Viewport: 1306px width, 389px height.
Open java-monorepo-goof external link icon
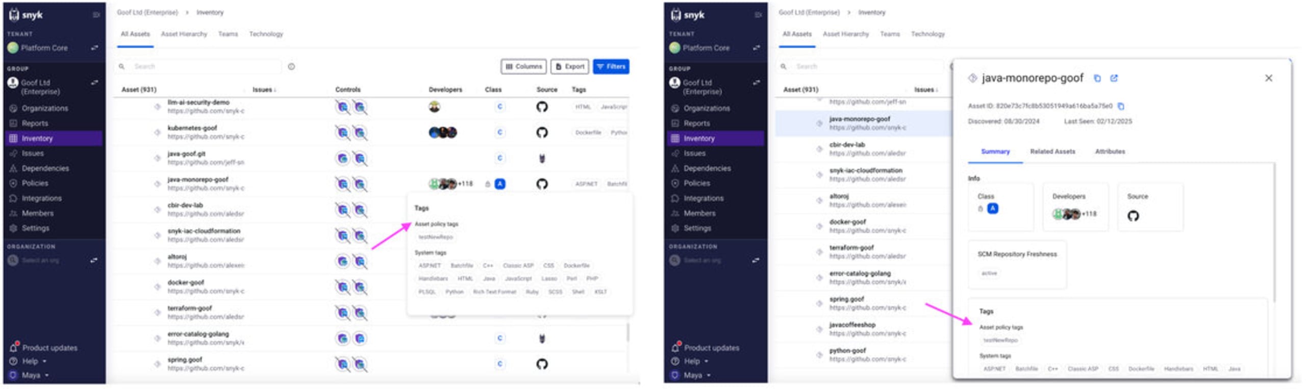click(1114, 79)
